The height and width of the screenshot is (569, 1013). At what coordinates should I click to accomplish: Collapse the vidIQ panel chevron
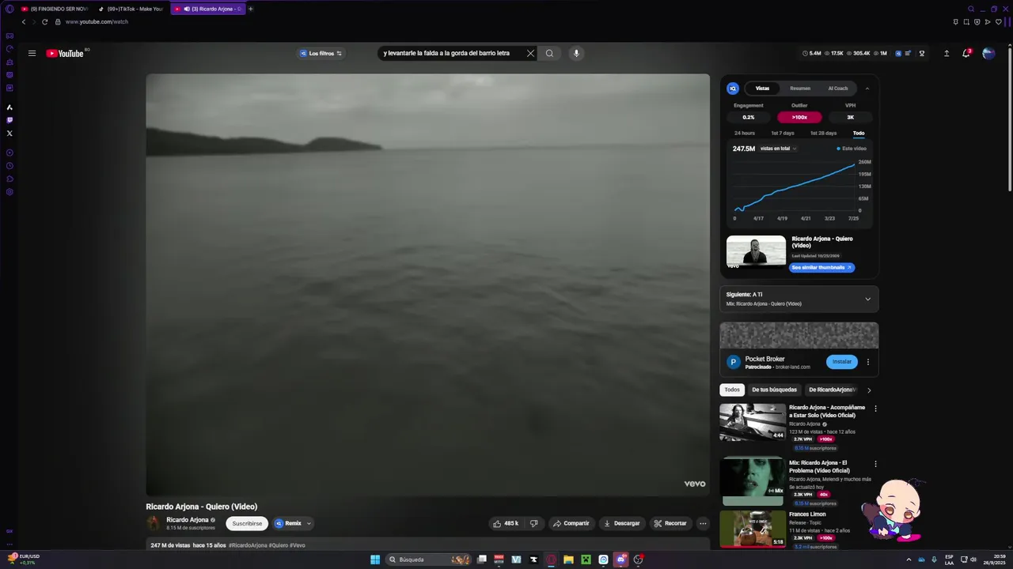[x=867, y=89]
